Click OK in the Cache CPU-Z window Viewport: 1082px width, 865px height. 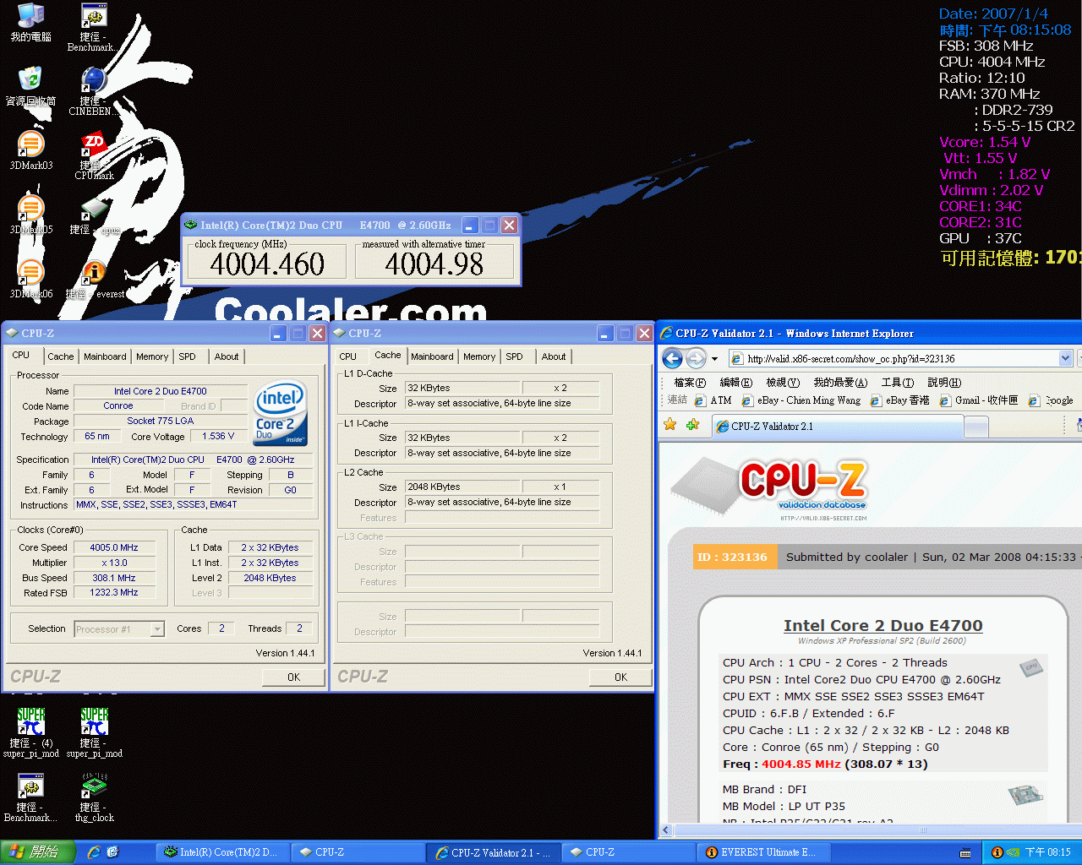(620, 677)
